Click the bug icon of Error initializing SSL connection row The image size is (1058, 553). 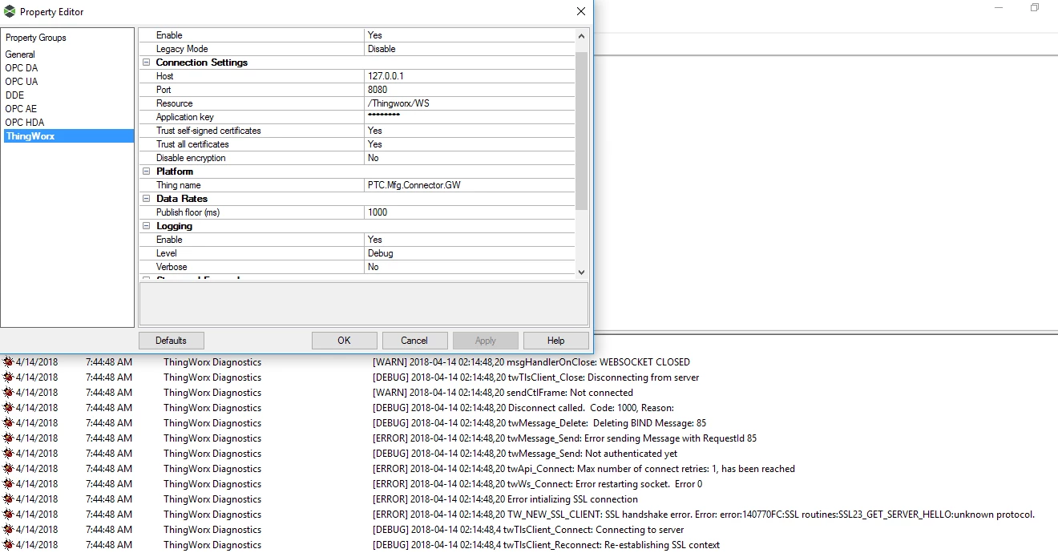(8, 499)
